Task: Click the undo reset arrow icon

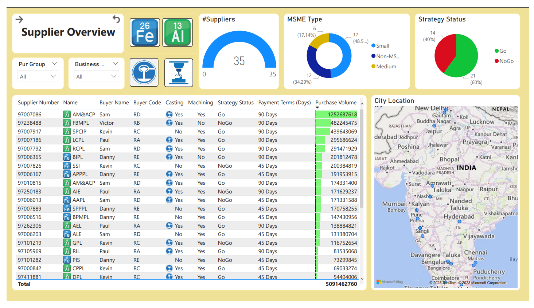Action: (116, 19)
